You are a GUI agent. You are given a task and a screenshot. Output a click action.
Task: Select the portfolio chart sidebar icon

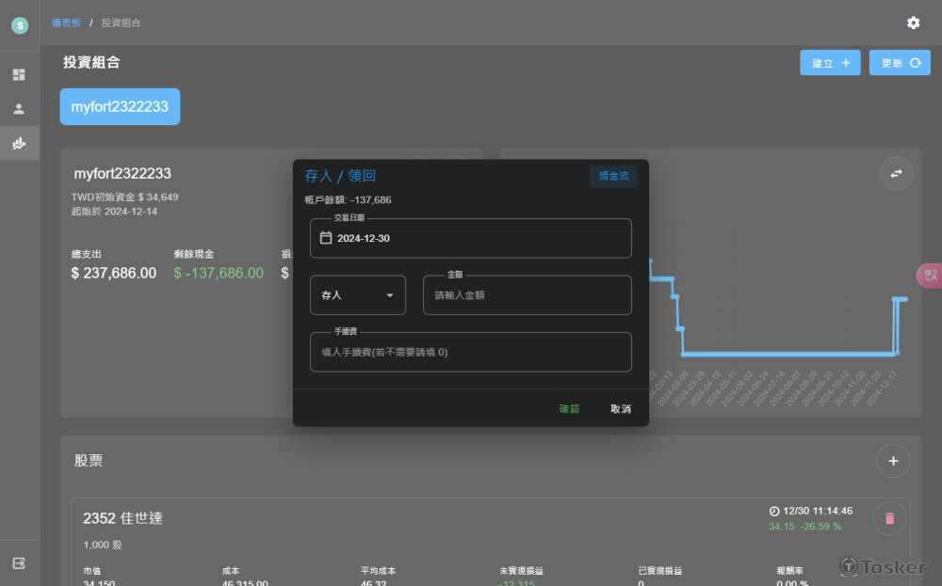click(x=19, y=144)
